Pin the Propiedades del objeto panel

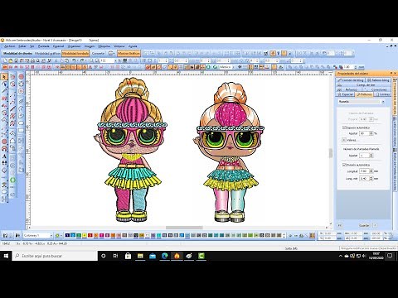(x=391, y=73)
